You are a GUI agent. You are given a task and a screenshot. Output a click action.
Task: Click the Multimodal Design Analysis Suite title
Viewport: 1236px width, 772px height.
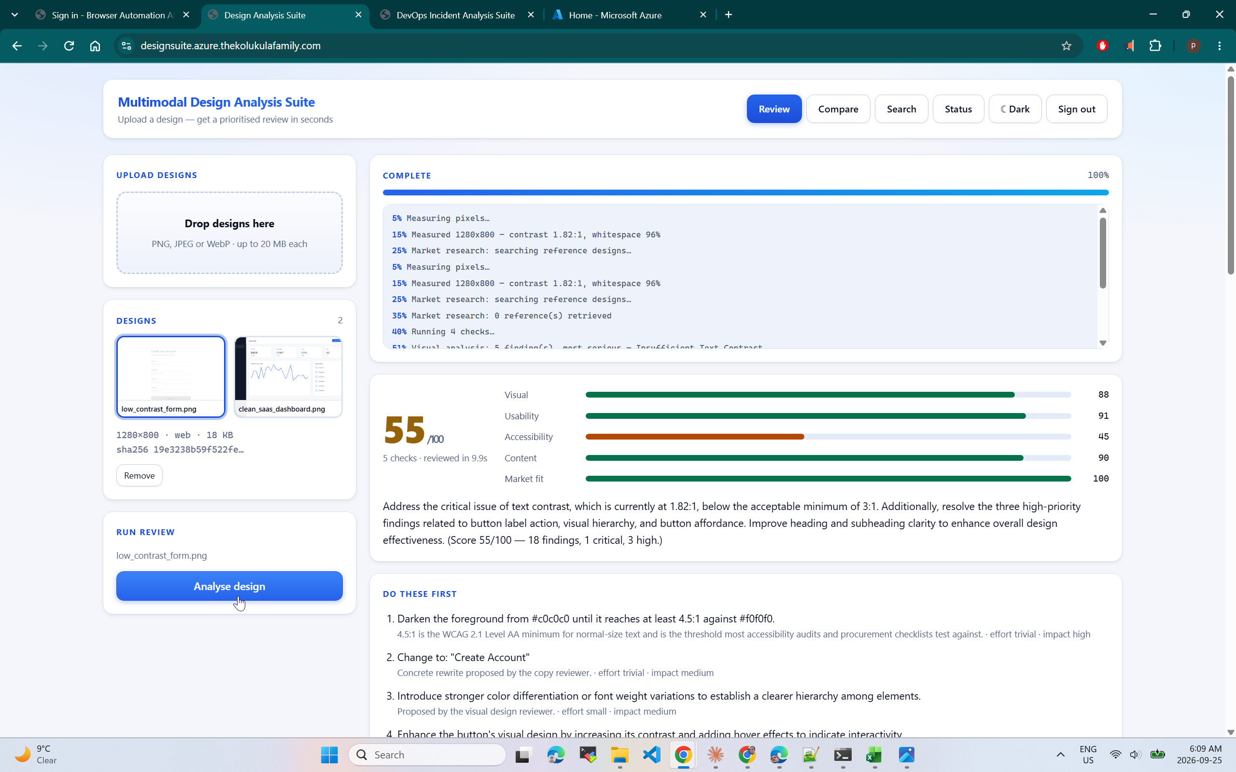pyautogui.click(x=216, y=102)
